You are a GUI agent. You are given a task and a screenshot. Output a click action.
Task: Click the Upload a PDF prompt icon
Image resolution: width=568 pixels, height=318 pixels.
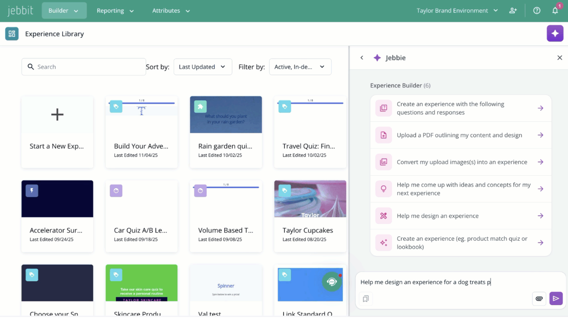click(383, 135)
